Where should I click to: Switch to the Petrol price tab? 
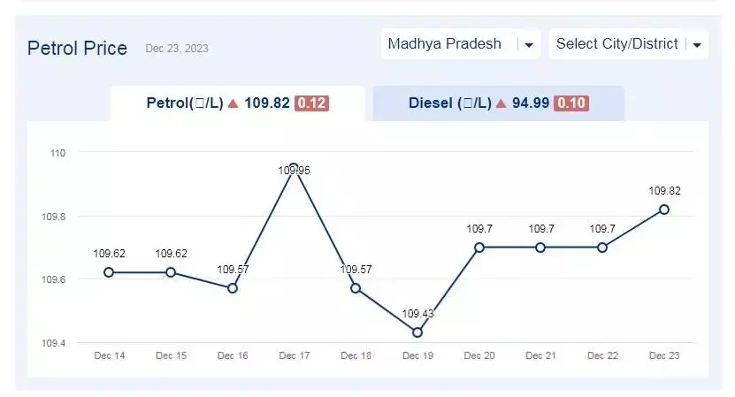(237, 103)
